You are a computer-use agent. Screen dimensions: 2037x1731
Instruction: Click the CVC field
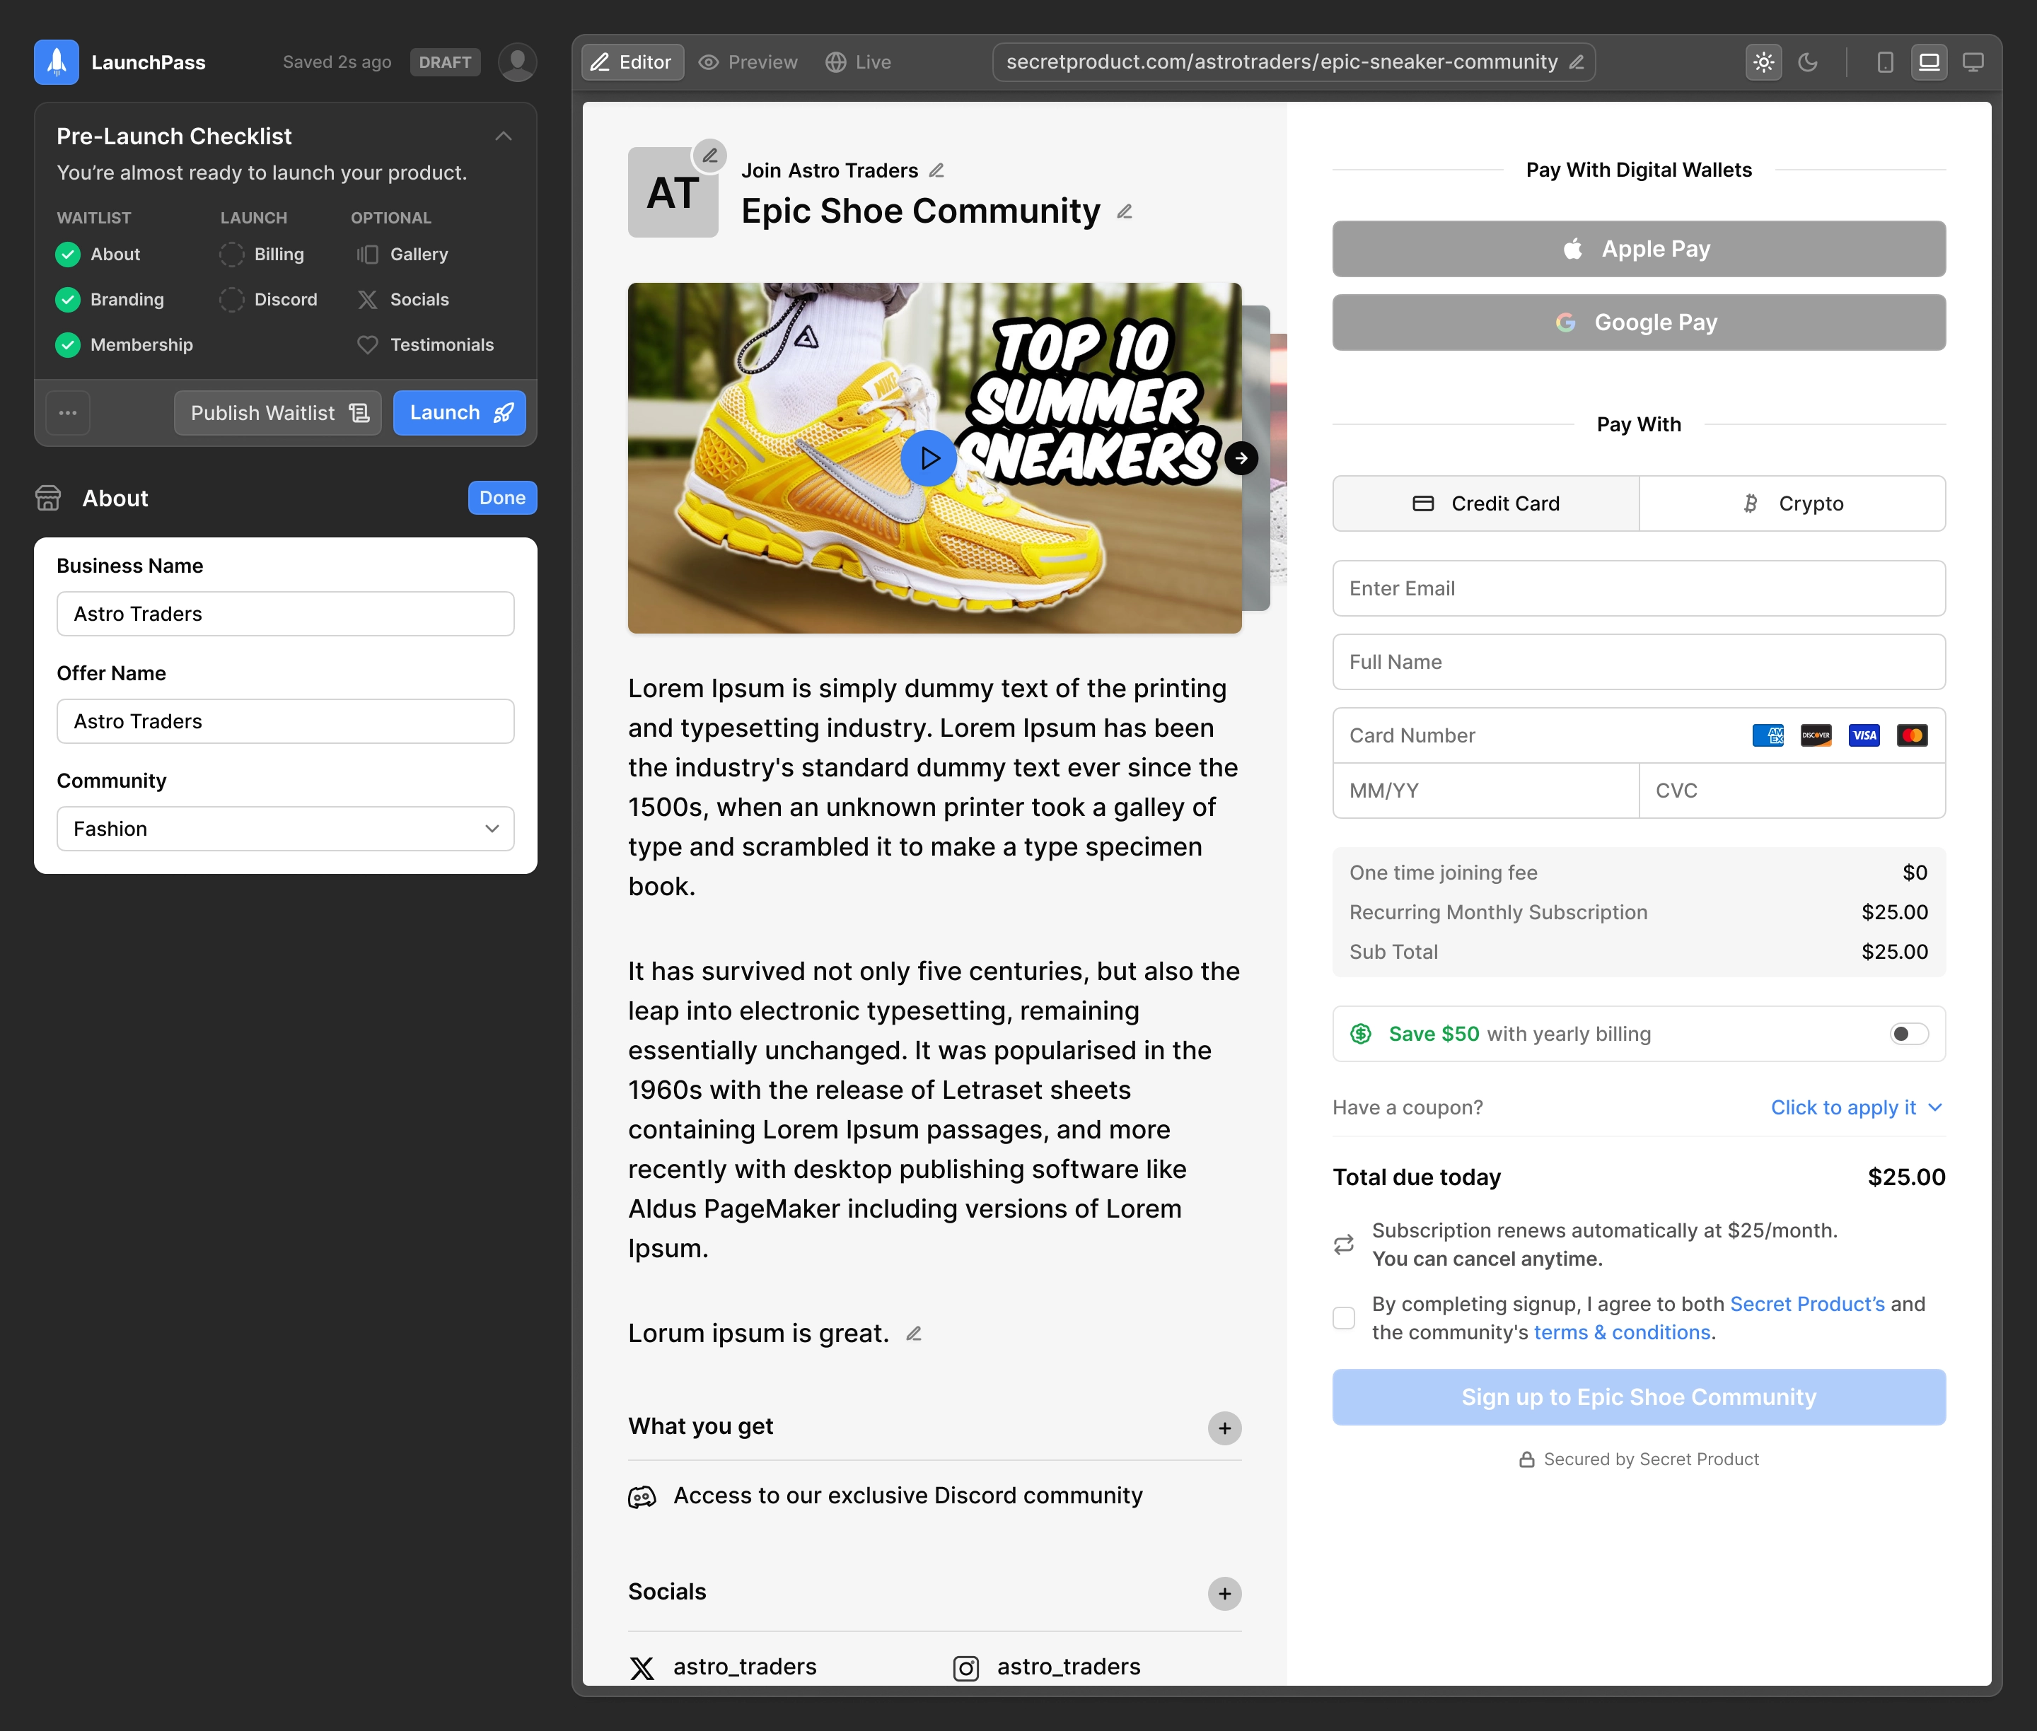click(x=1792, y=791)
